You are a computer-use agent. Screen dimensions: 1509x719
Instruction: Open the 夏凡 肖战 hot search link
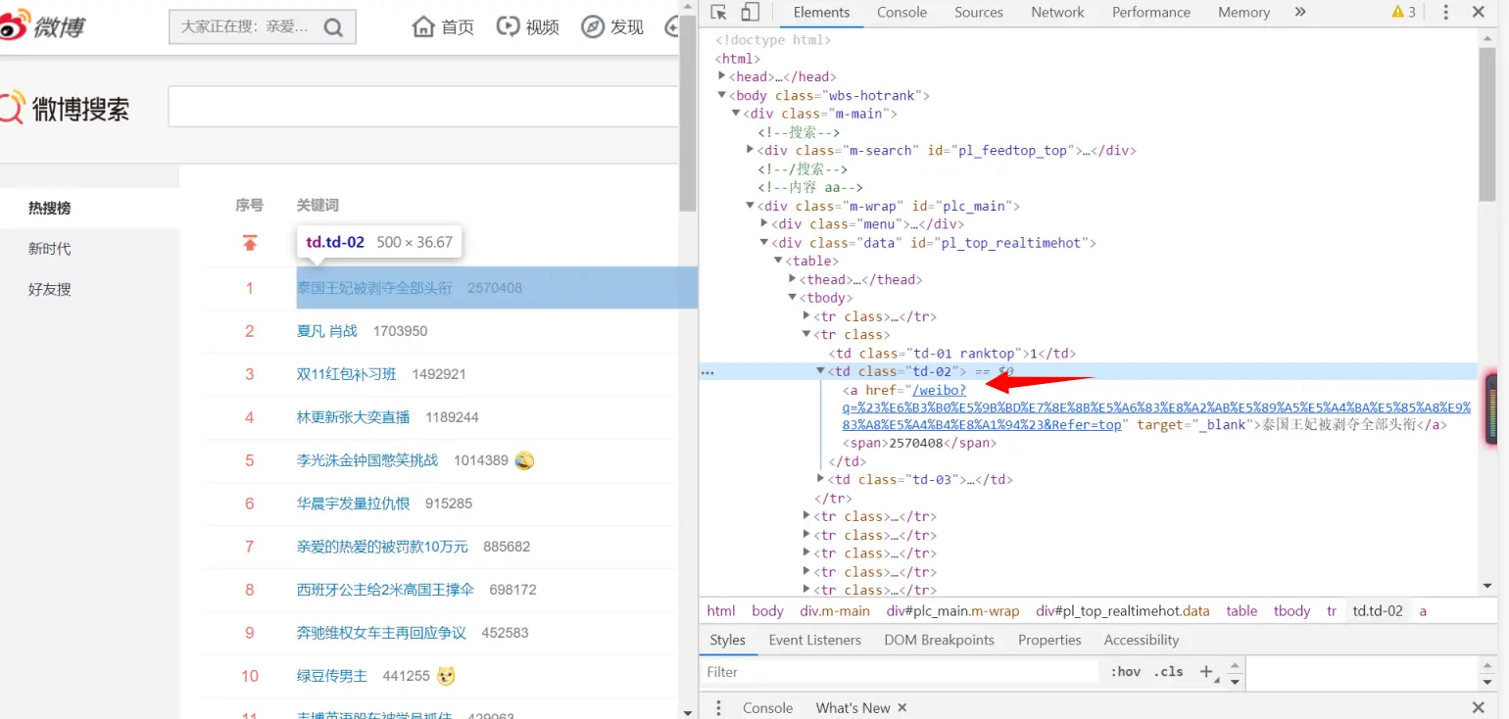pyautogui.click(x=327, y=331)
